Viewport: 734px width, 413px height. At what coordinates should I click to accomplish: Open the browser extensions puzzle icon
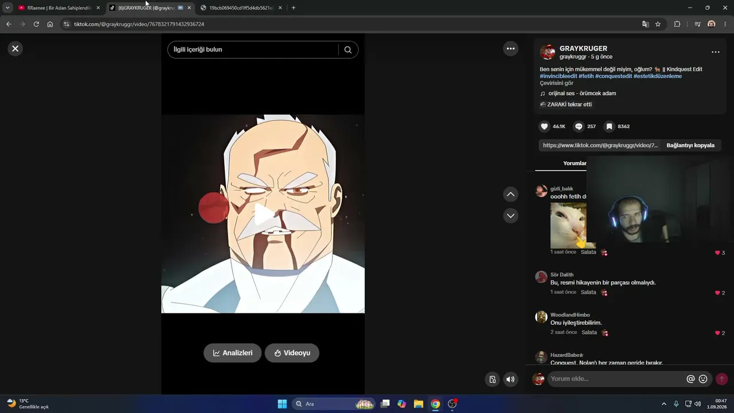tap(677, 24)
